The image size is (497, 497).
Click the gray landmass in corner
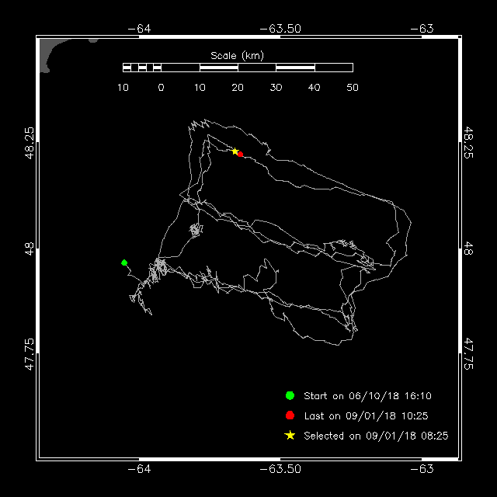coord(50,54)
